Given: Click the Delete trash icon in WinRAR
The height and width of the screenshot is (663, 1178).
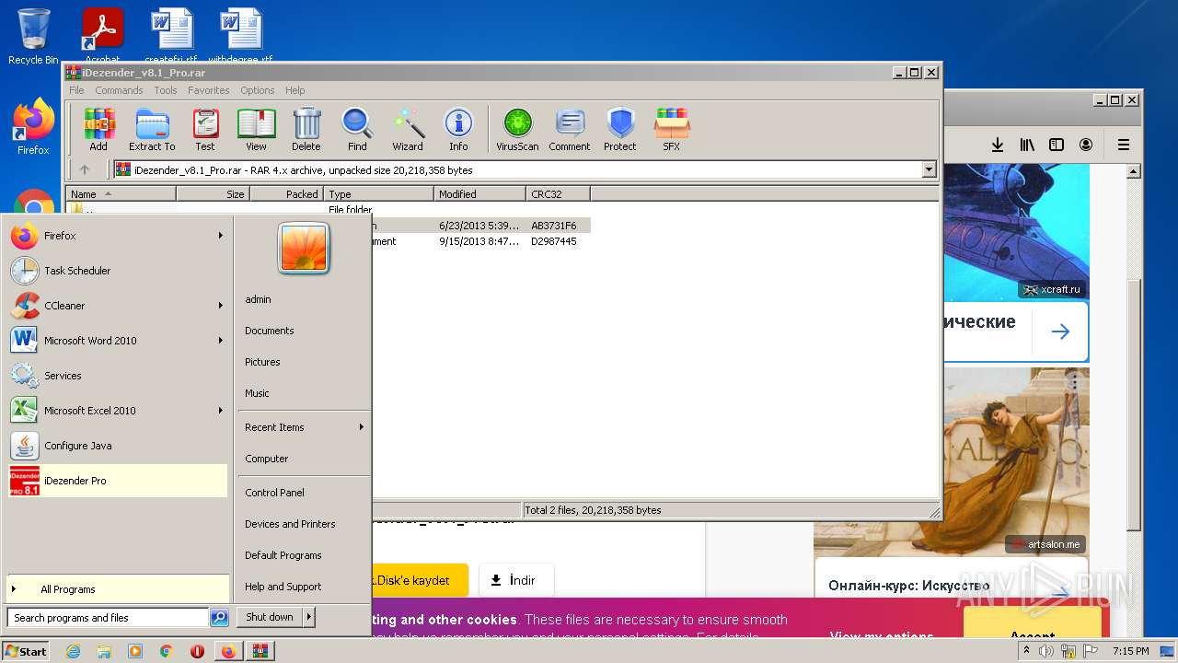Looking at the screenshot, I should click(306, 129).
